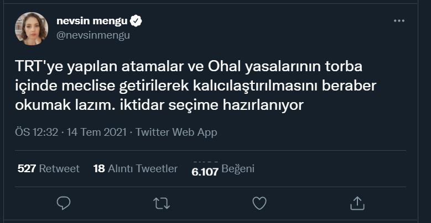Screen dimensions: 431x223
Task: Open the three-dot more options menu
Action: (399, 21)
